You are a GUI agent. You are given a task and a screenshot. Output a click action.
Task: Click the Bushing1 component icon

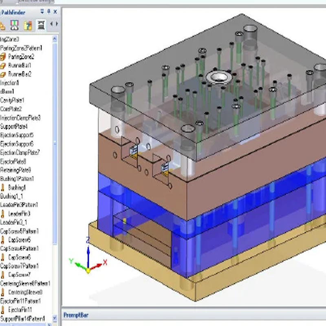coord(3,187)
